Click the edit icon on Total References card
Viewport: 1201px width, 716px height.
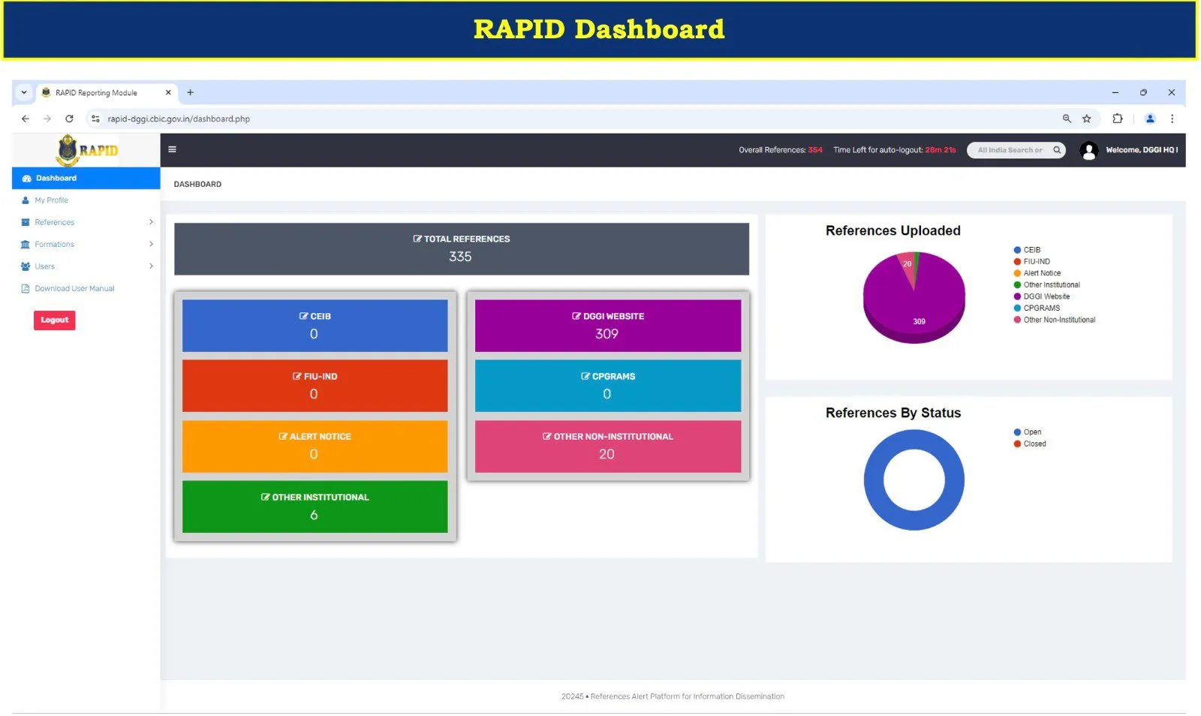417,239
